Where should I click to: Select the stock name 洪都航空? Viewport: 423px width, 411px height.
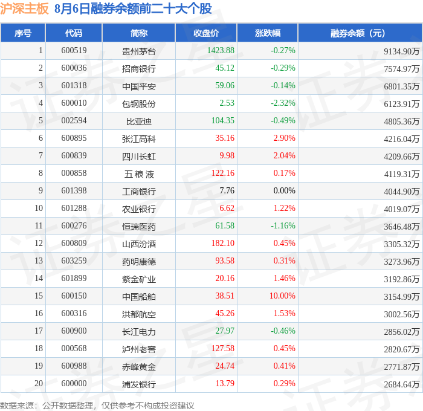coord(138,314)
